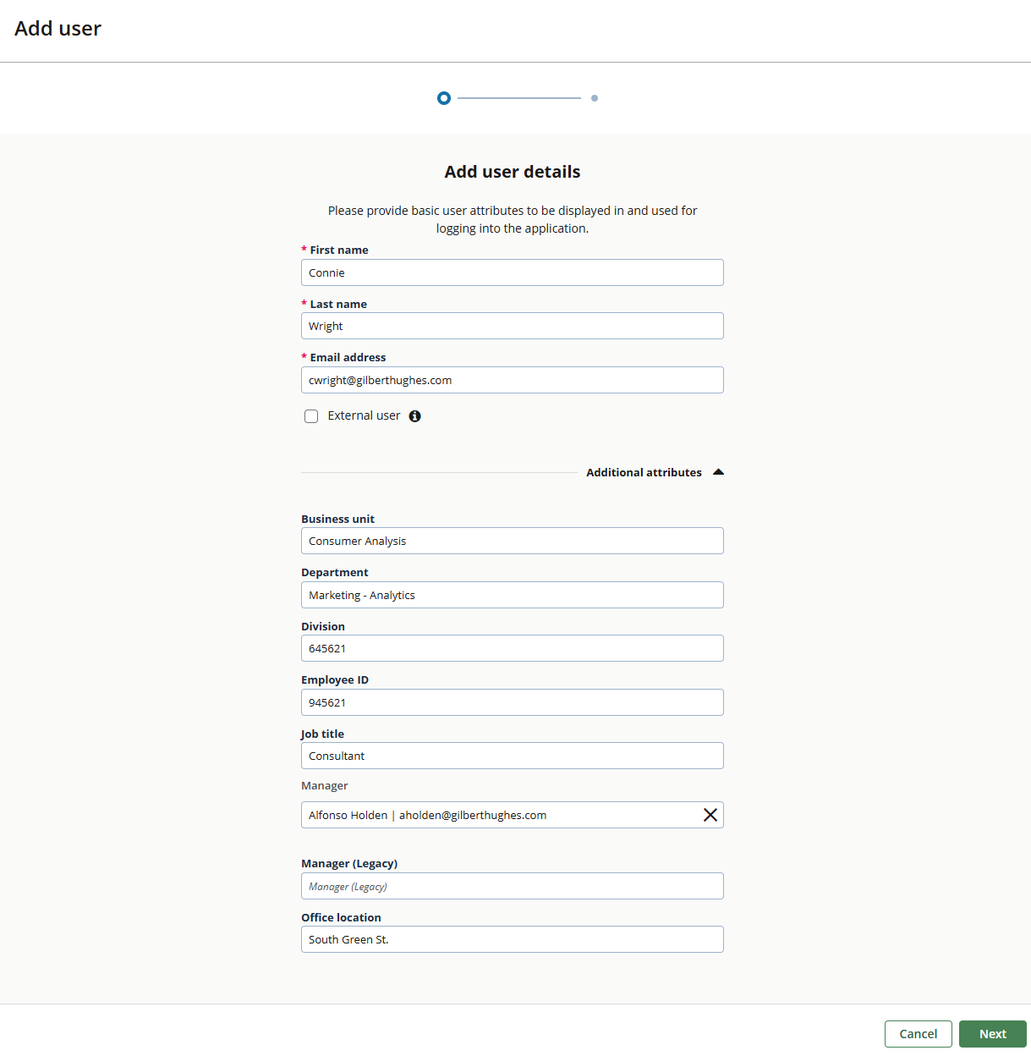The image size is (1031, 1056).
Task: Select the Job title field showing Consultant
Action: (x=512, y=756)
